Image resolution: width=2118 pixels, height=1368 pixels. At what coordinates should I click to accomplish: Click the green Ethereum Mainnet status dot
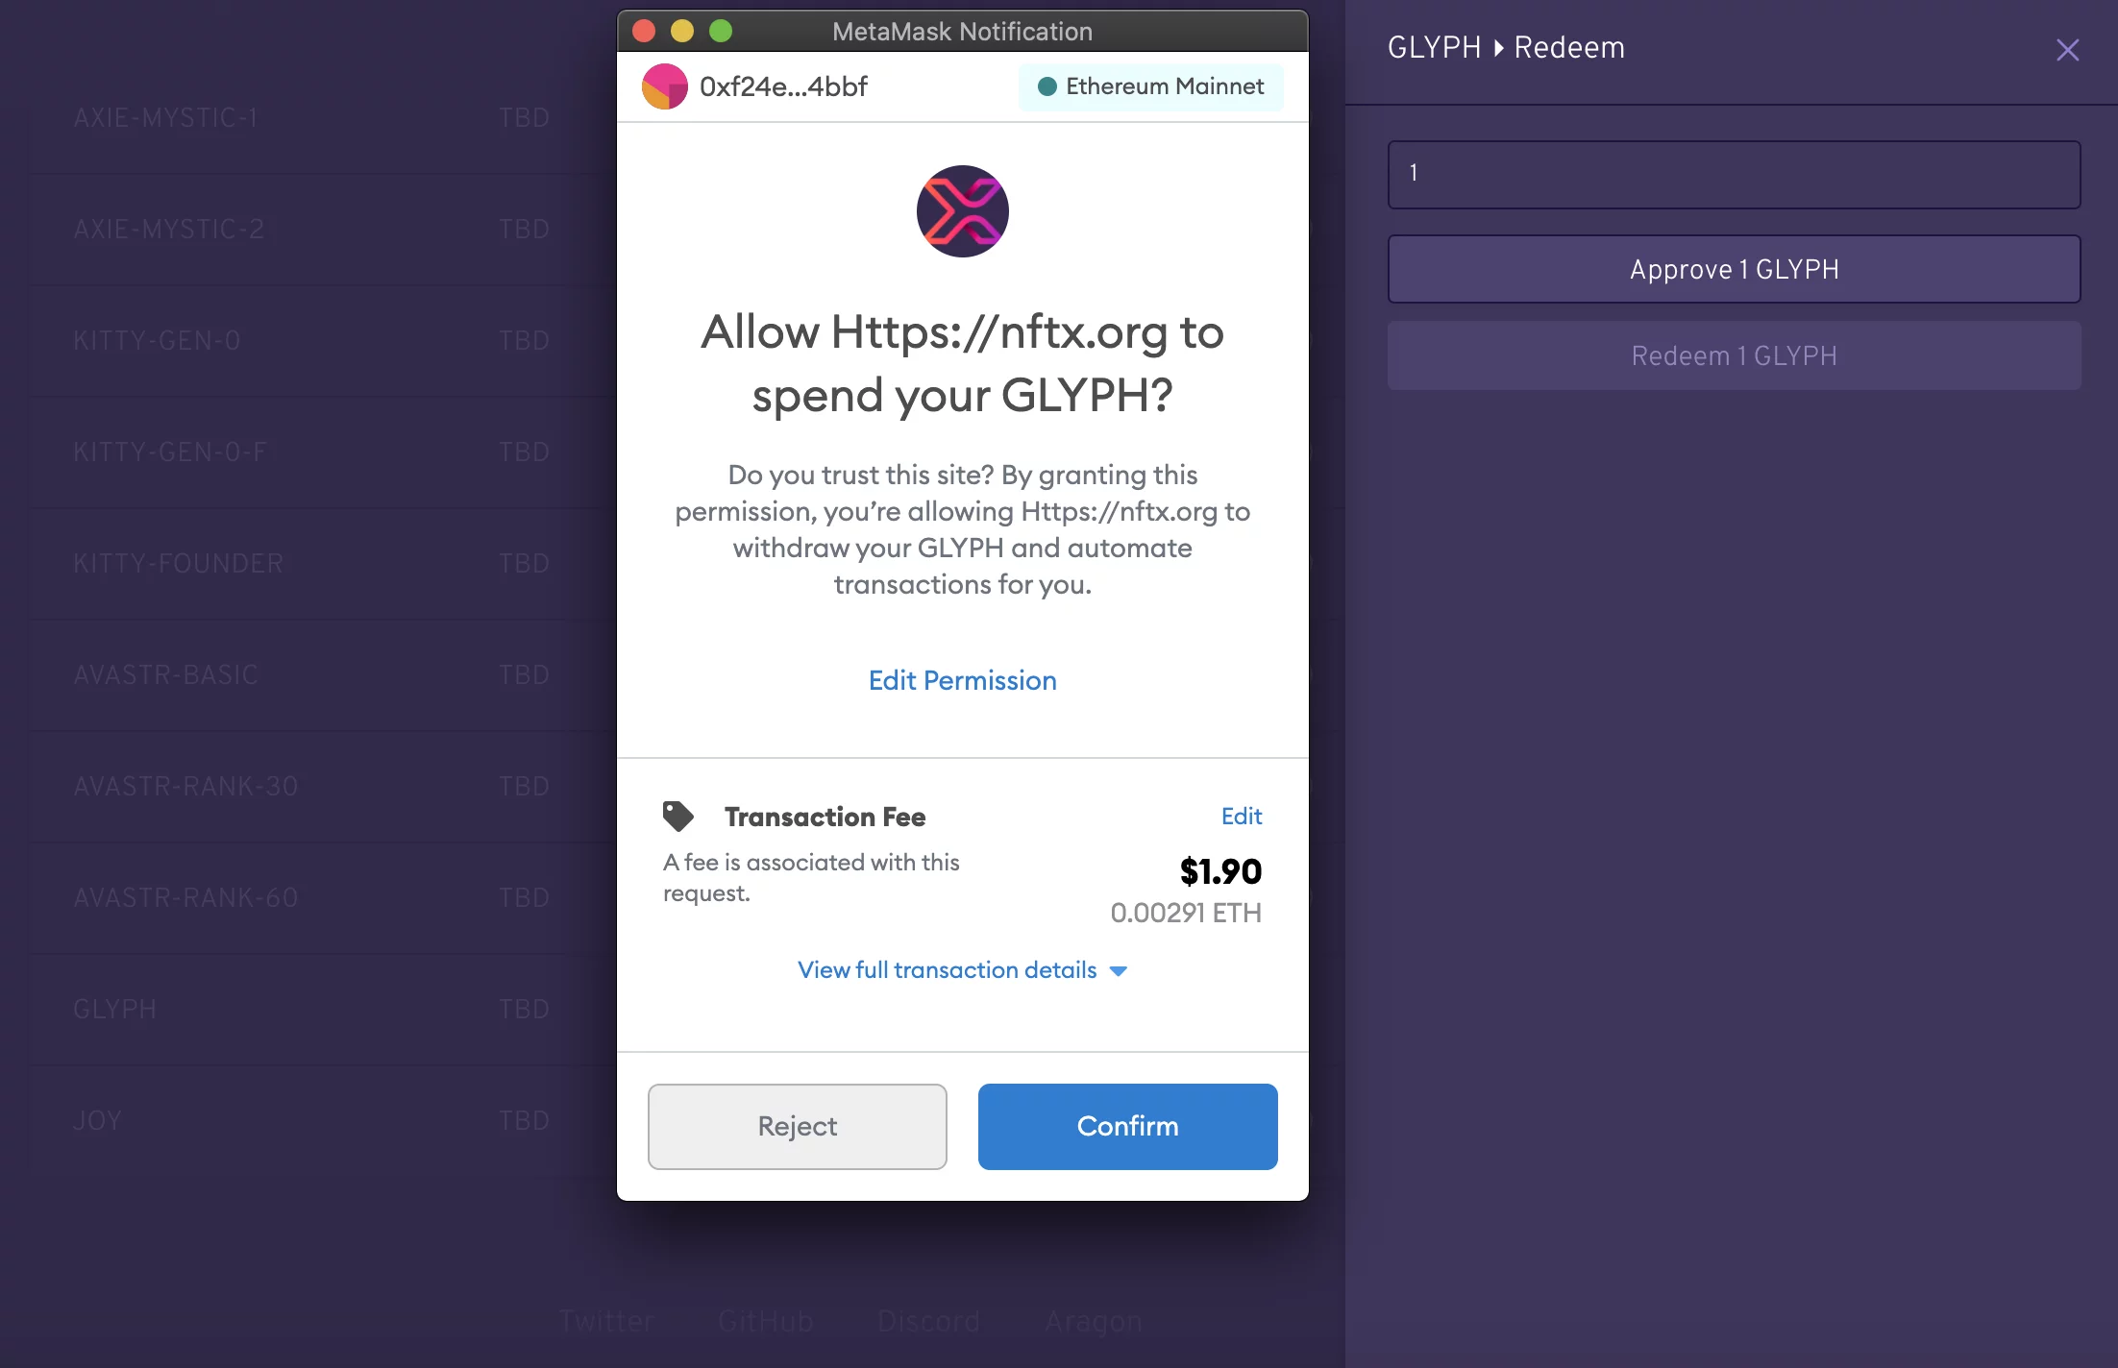point(1047,86)
